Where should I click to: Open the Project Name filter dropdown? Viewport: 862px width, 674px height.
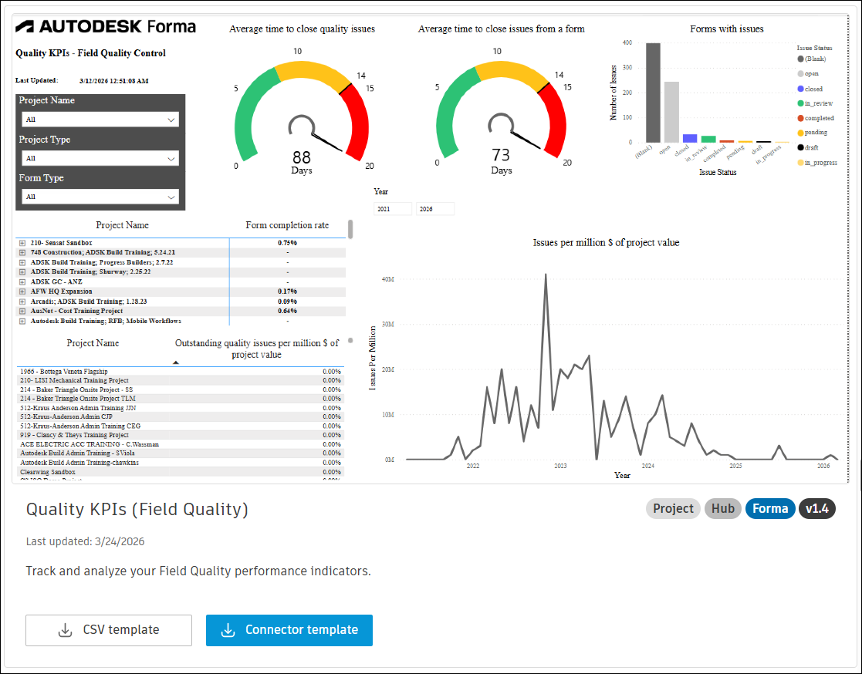click(x=100, y=120)
